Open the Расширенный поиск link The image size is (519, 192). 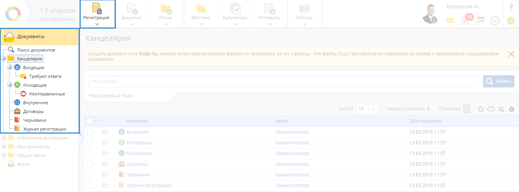[x=111, y=96]
